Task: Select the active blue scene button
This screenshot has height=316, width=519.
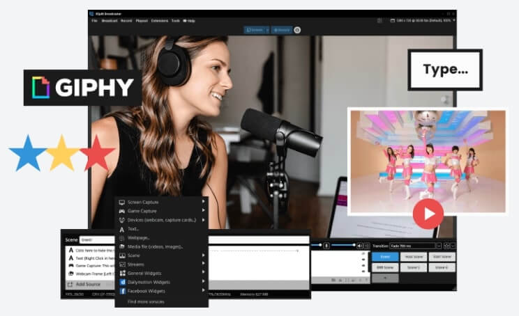Action: click(385, 257)
